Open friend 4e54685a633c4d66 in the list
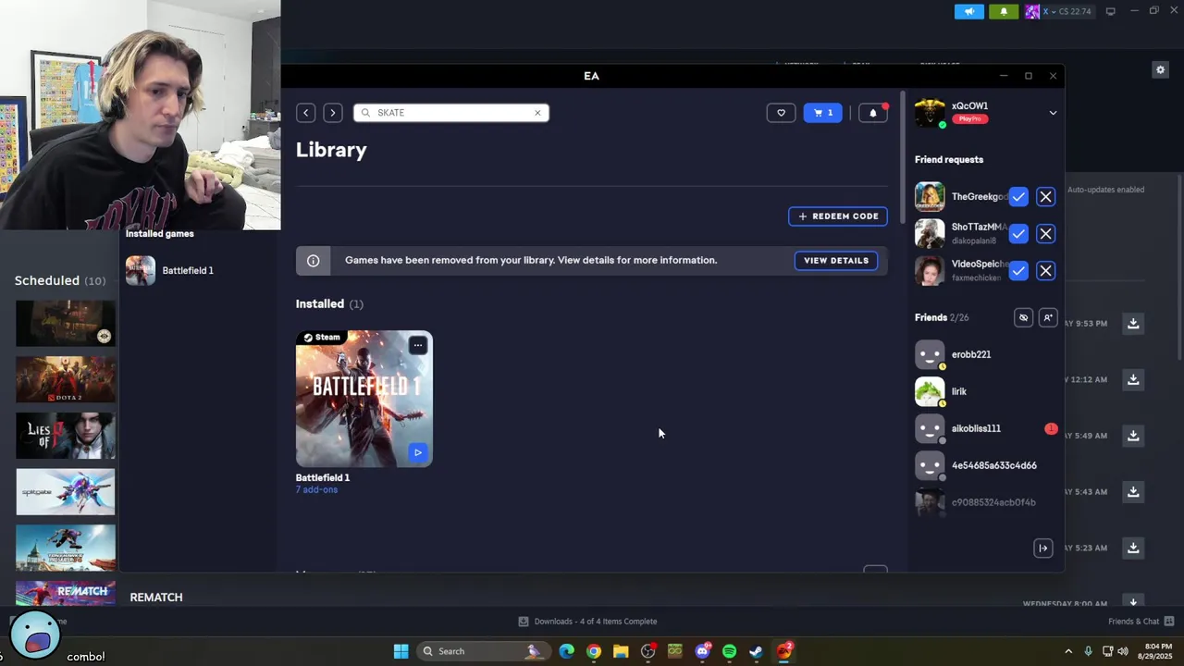 (x=986, y=465)
